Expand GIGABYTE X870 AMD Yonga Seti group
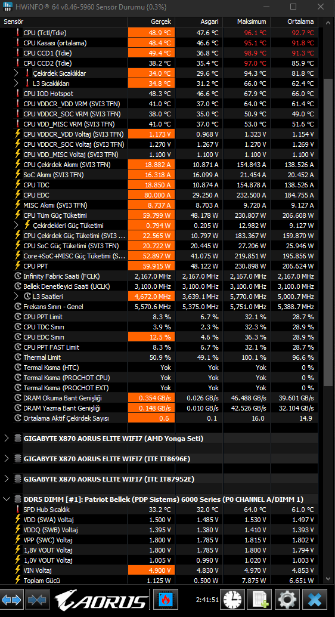 (7, 438)
